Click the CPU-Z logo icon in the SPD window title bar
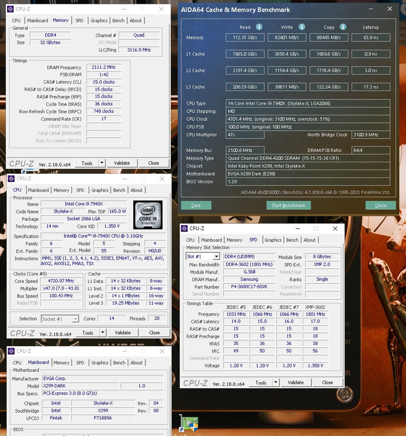406x436 pixels. click(184, 228)
